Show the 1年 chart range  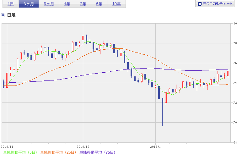click(67, 4)
